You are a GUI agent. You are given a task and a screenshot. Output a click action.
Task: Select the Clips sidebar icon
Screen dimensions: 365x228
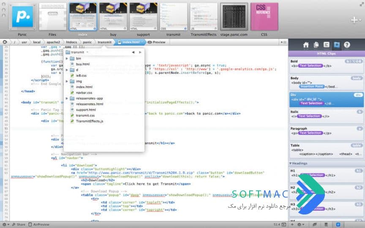337,45
